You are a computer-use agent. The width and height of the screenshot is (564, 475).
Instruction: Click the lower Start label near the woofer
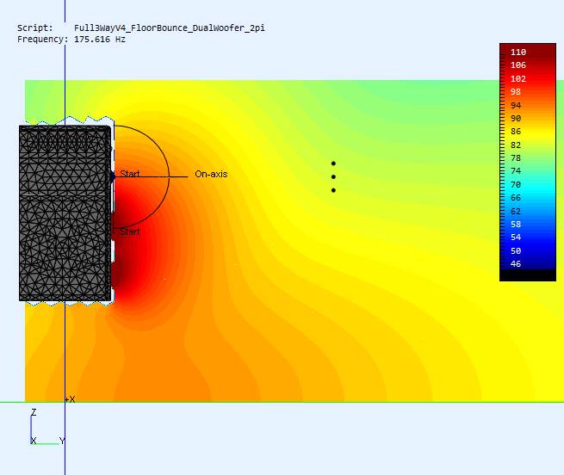[130, 231]
